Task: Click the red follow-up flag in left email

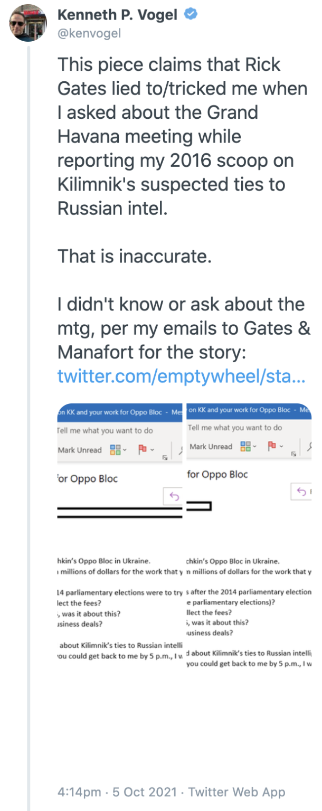Action: point(142,449)
